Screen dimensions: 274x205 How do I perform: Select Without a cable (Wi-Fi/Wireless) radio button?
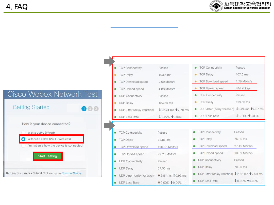24,139
